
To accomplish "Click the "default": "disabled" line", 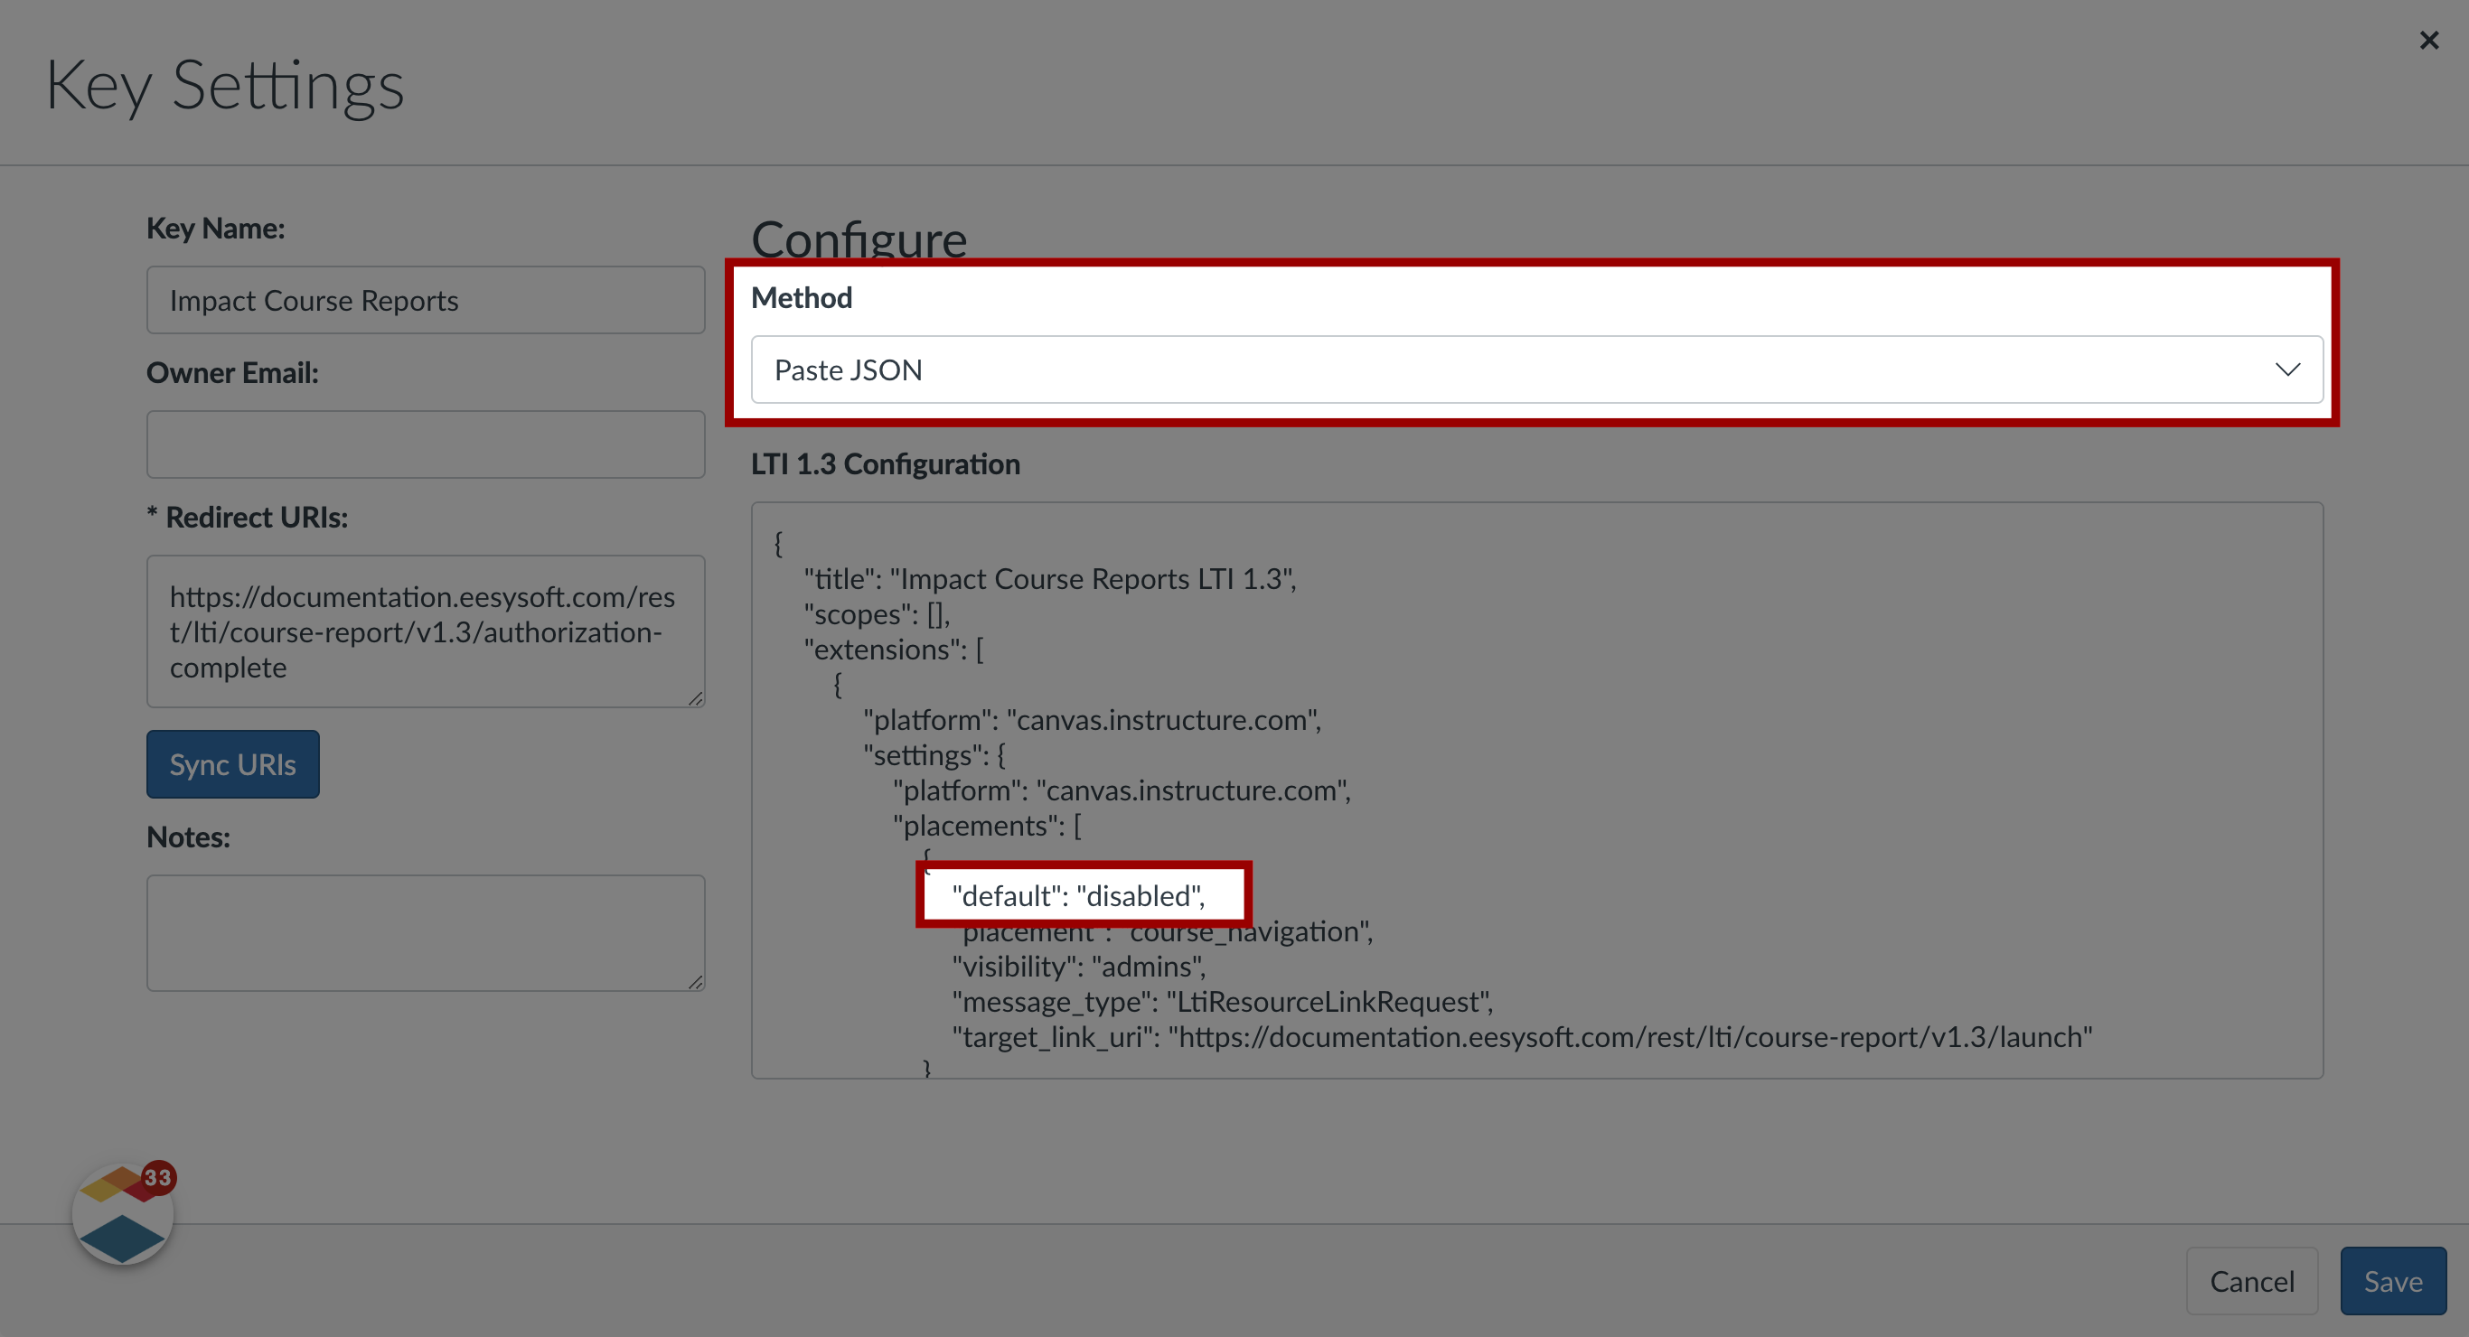I will (x=1078, y=895).
